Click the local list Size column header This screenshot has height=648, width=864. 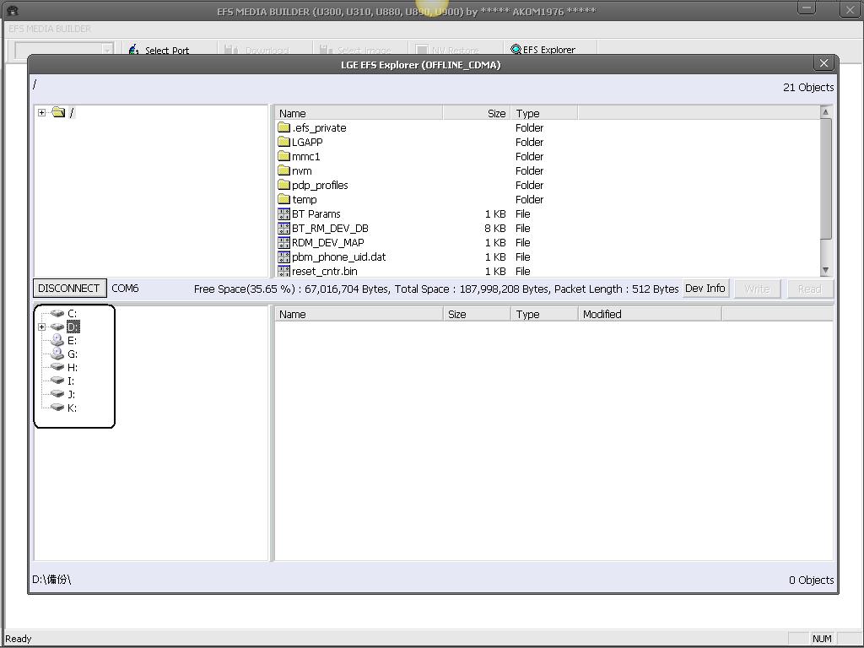478,314
